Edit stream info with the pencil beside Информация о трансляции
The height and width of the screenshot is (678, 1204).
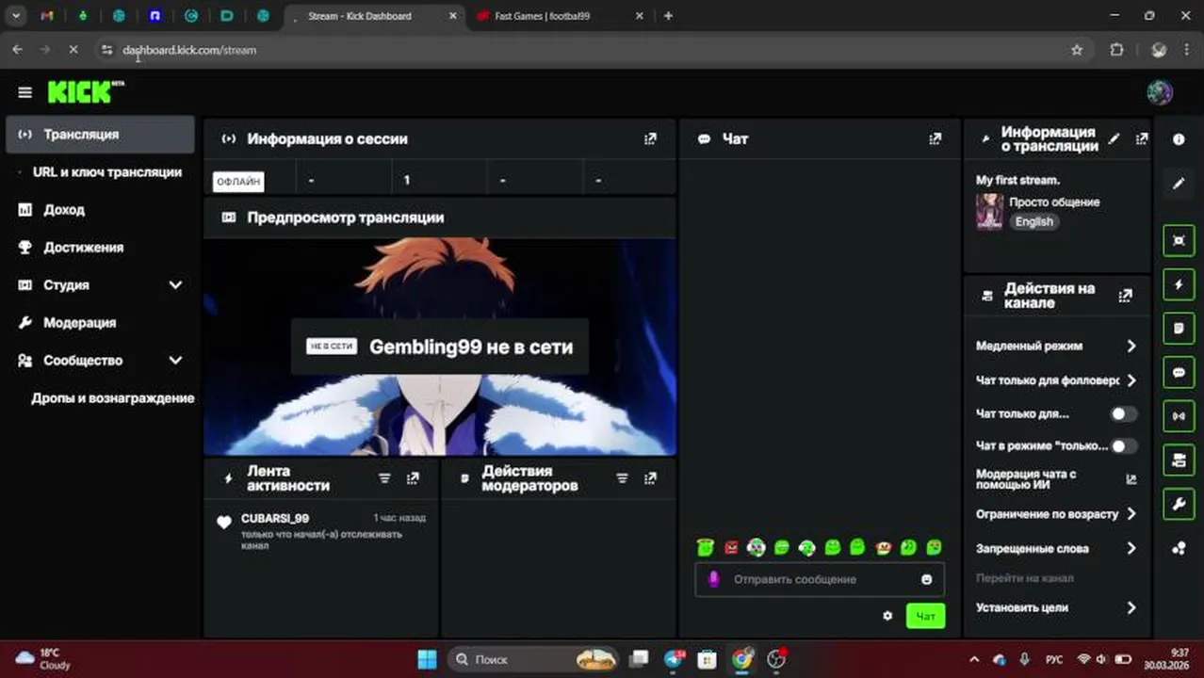click(x=1115, y=138)
